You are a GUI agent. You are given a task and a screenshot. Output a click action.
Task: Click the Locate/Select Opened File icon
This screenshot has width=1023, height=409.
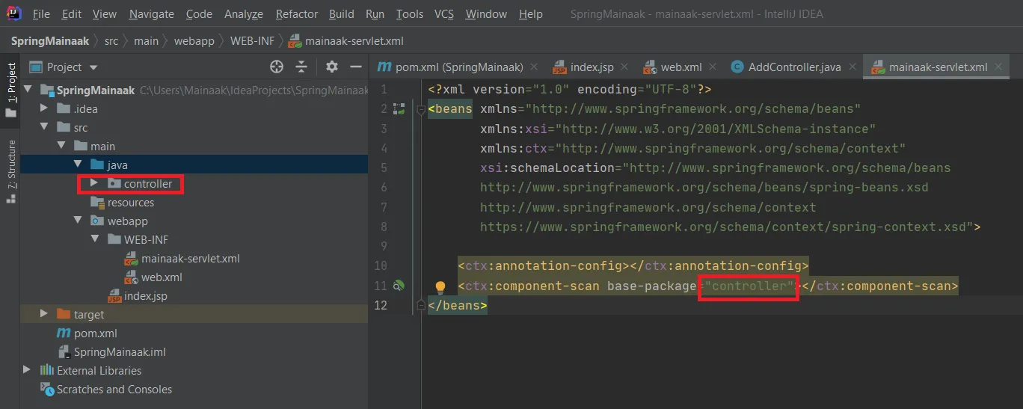277,67
